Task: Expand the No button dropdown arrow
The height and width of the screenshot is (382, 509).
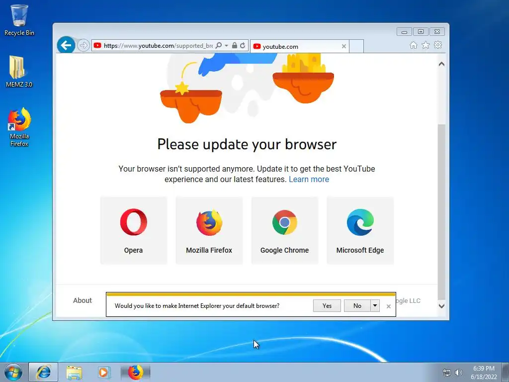Action: click(x=375, y=306)
